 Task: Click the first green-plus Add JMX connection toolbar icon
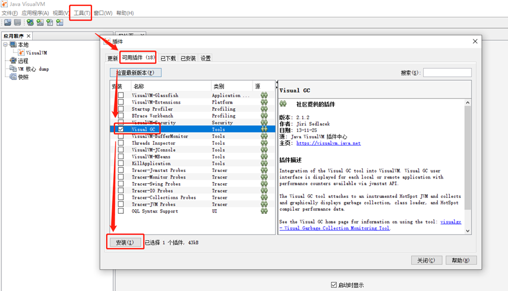coord(30,22)
